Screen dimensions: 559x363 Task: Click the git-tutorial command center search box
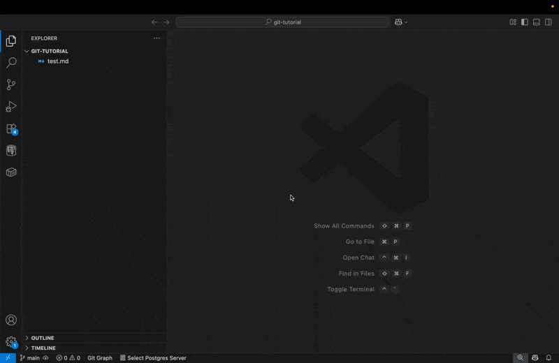coord(283,22)
